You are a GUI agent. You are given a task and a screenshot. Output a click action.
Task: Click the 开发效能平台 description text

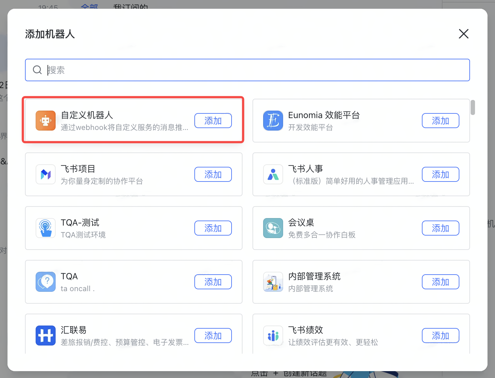(311, 127)
